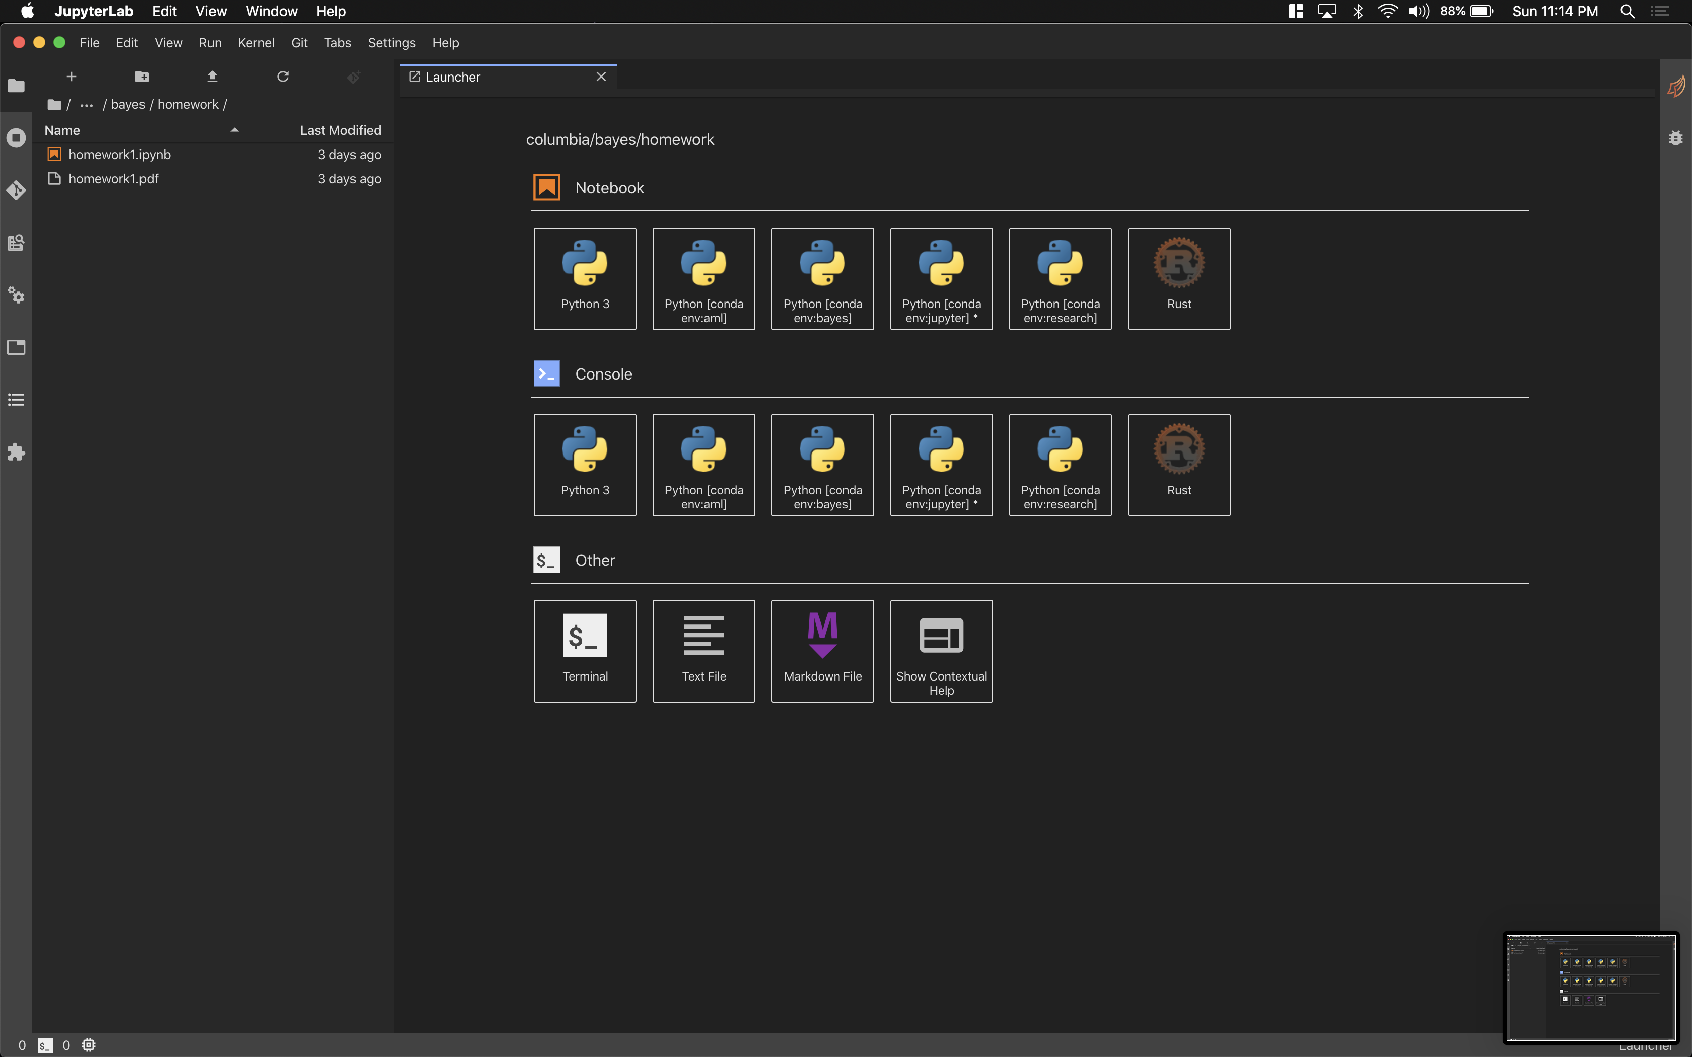Launch Python conda env:jupyter notebook

tap(942, 278)
